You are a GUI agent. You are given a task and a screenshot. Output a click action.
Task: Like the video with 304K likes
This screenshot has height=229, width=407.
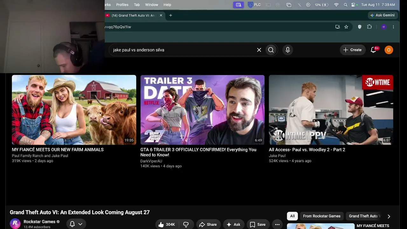(x=167, y=225)
